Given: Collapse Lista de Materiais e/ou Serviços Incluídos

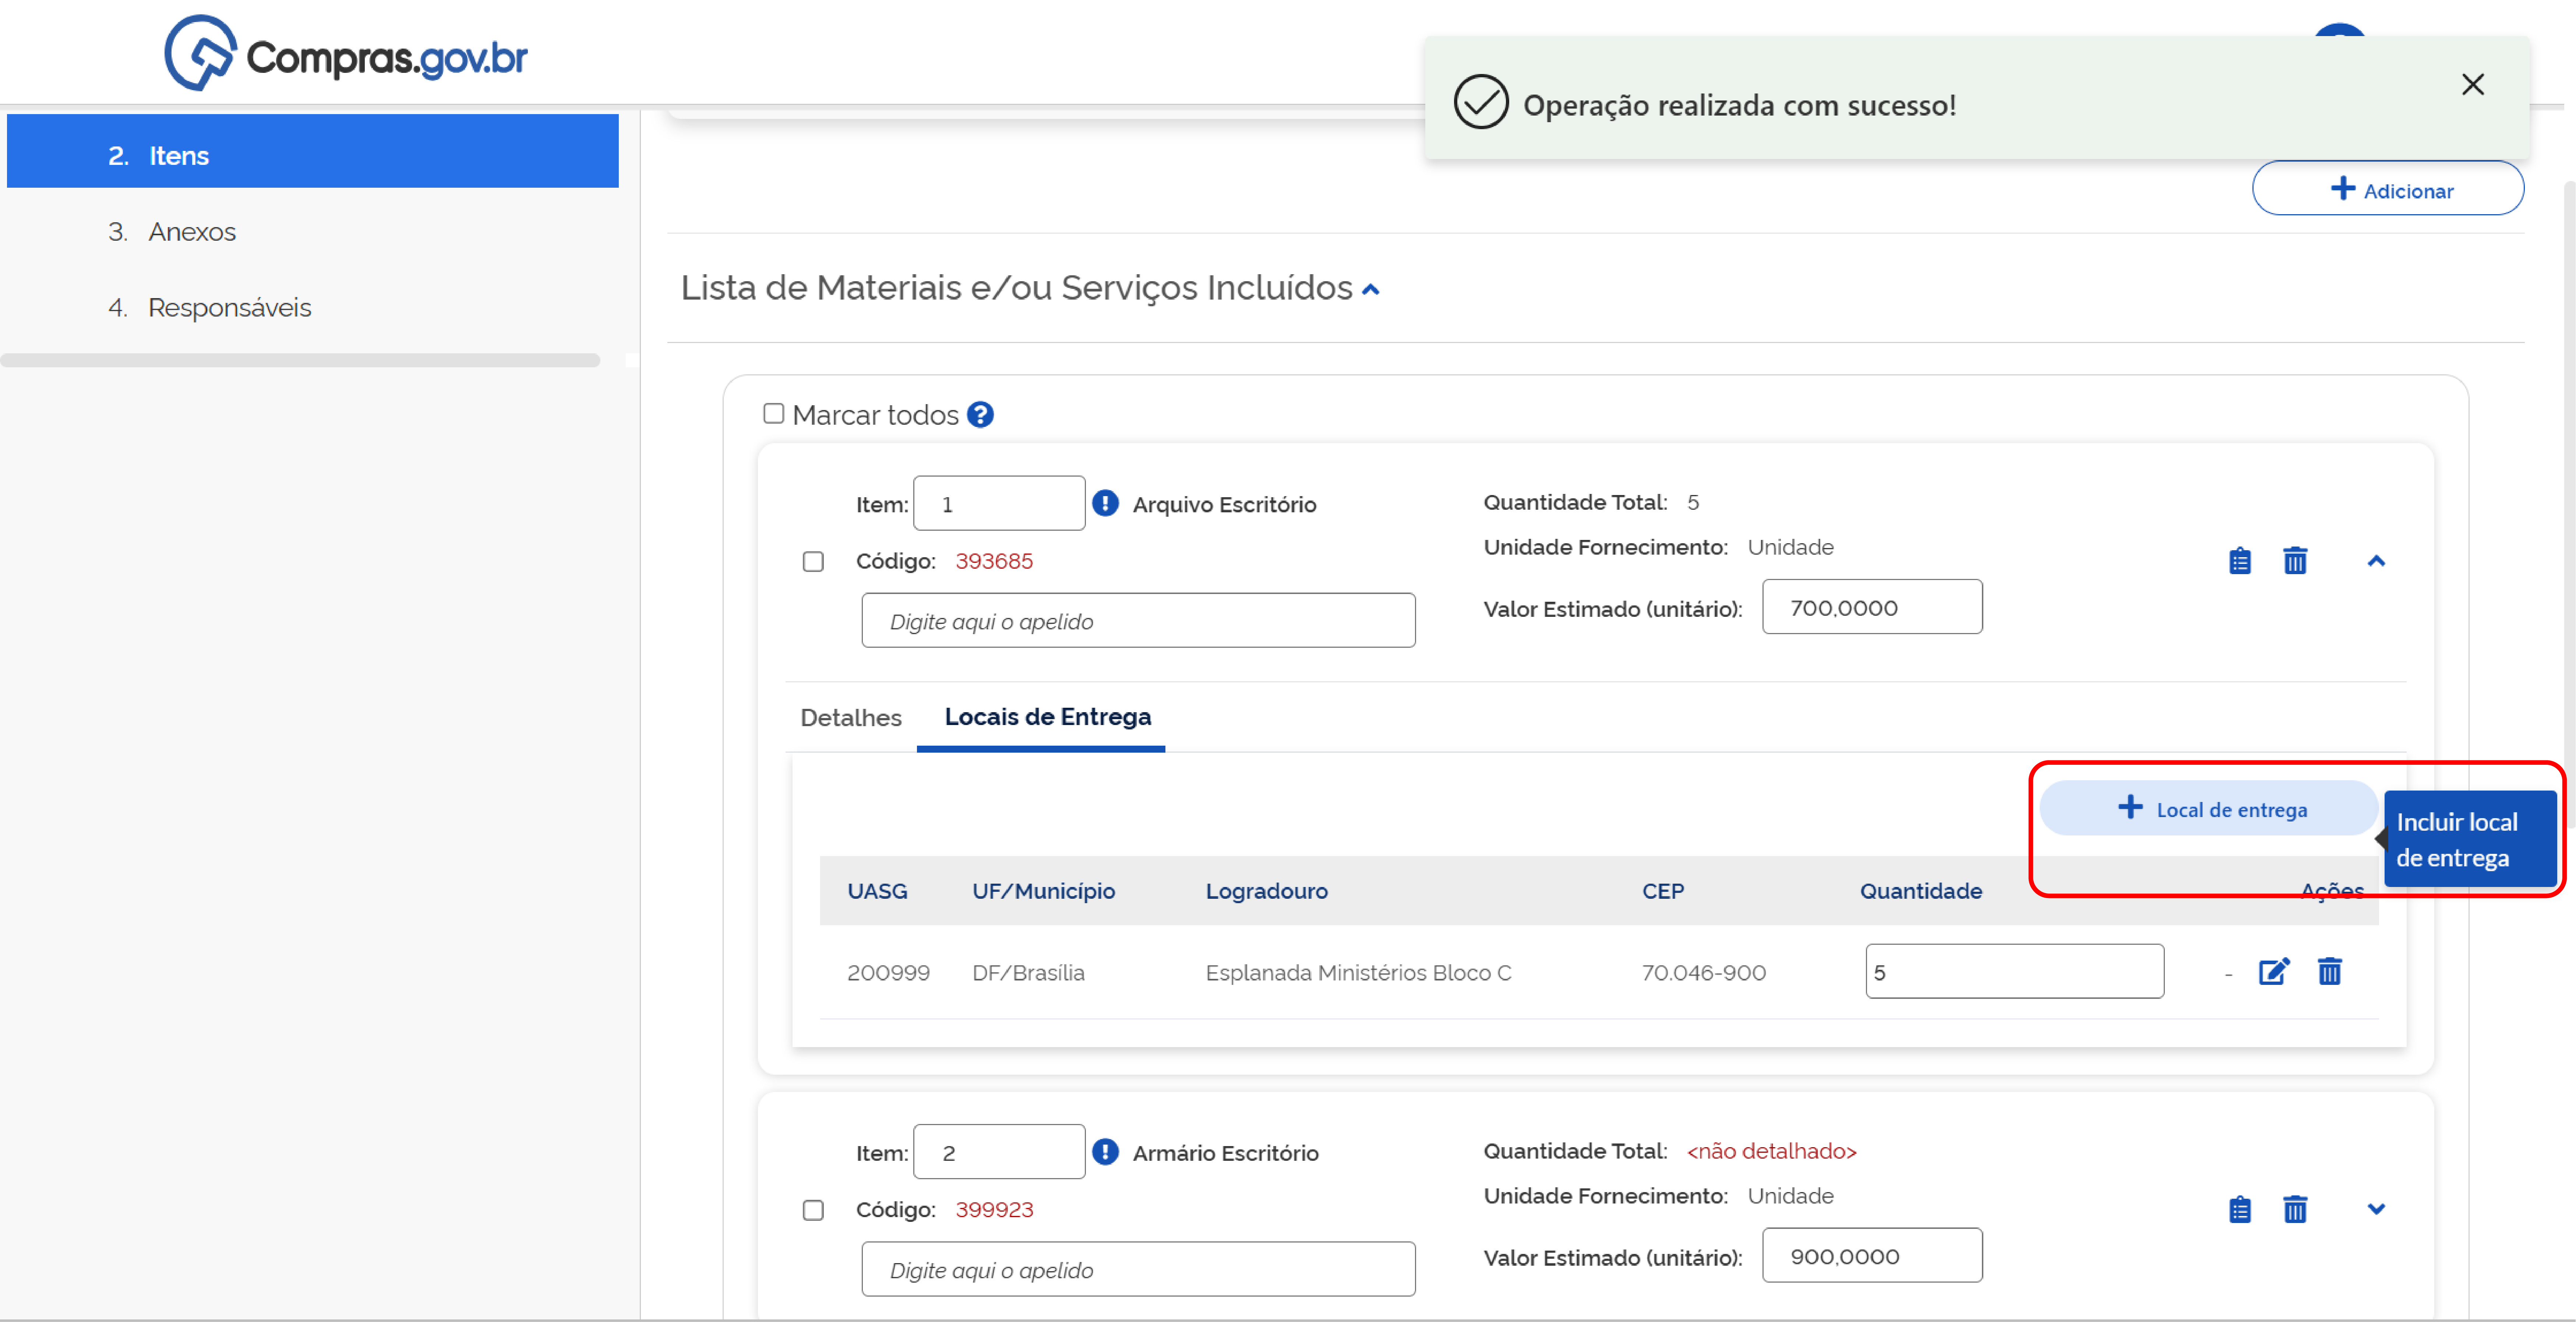Looking at the screenshot, I should [x=1371, y=289].
